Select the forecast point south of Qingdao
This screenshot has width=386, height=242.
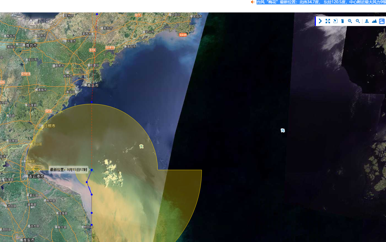pos(92,102)
